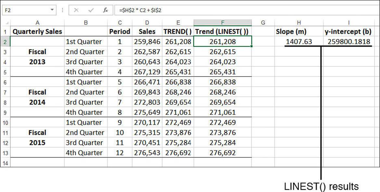
Task: Select column A header
Action: pos(37,23)
